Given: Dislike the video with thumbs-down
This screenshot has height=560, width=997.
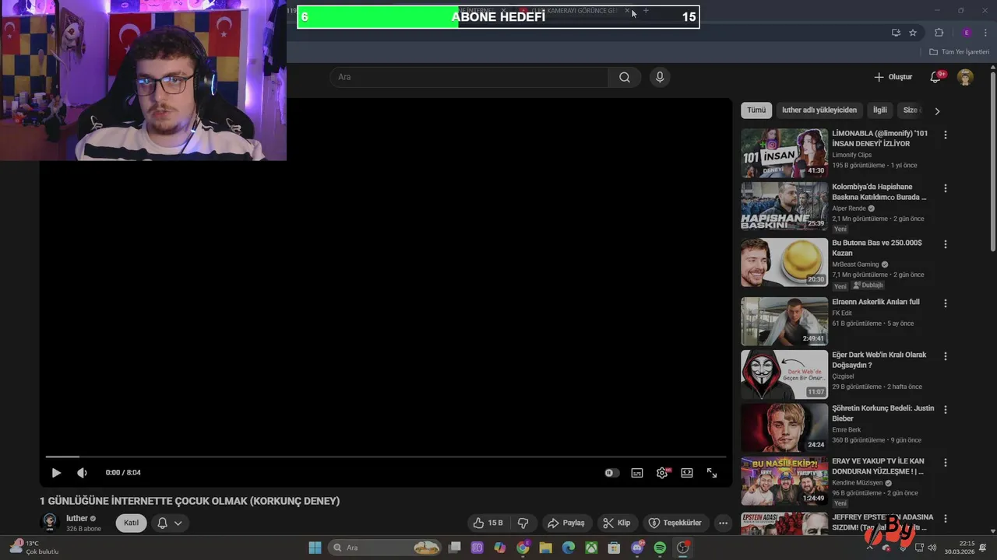Looking at the screenshot, I should [523, 523].
